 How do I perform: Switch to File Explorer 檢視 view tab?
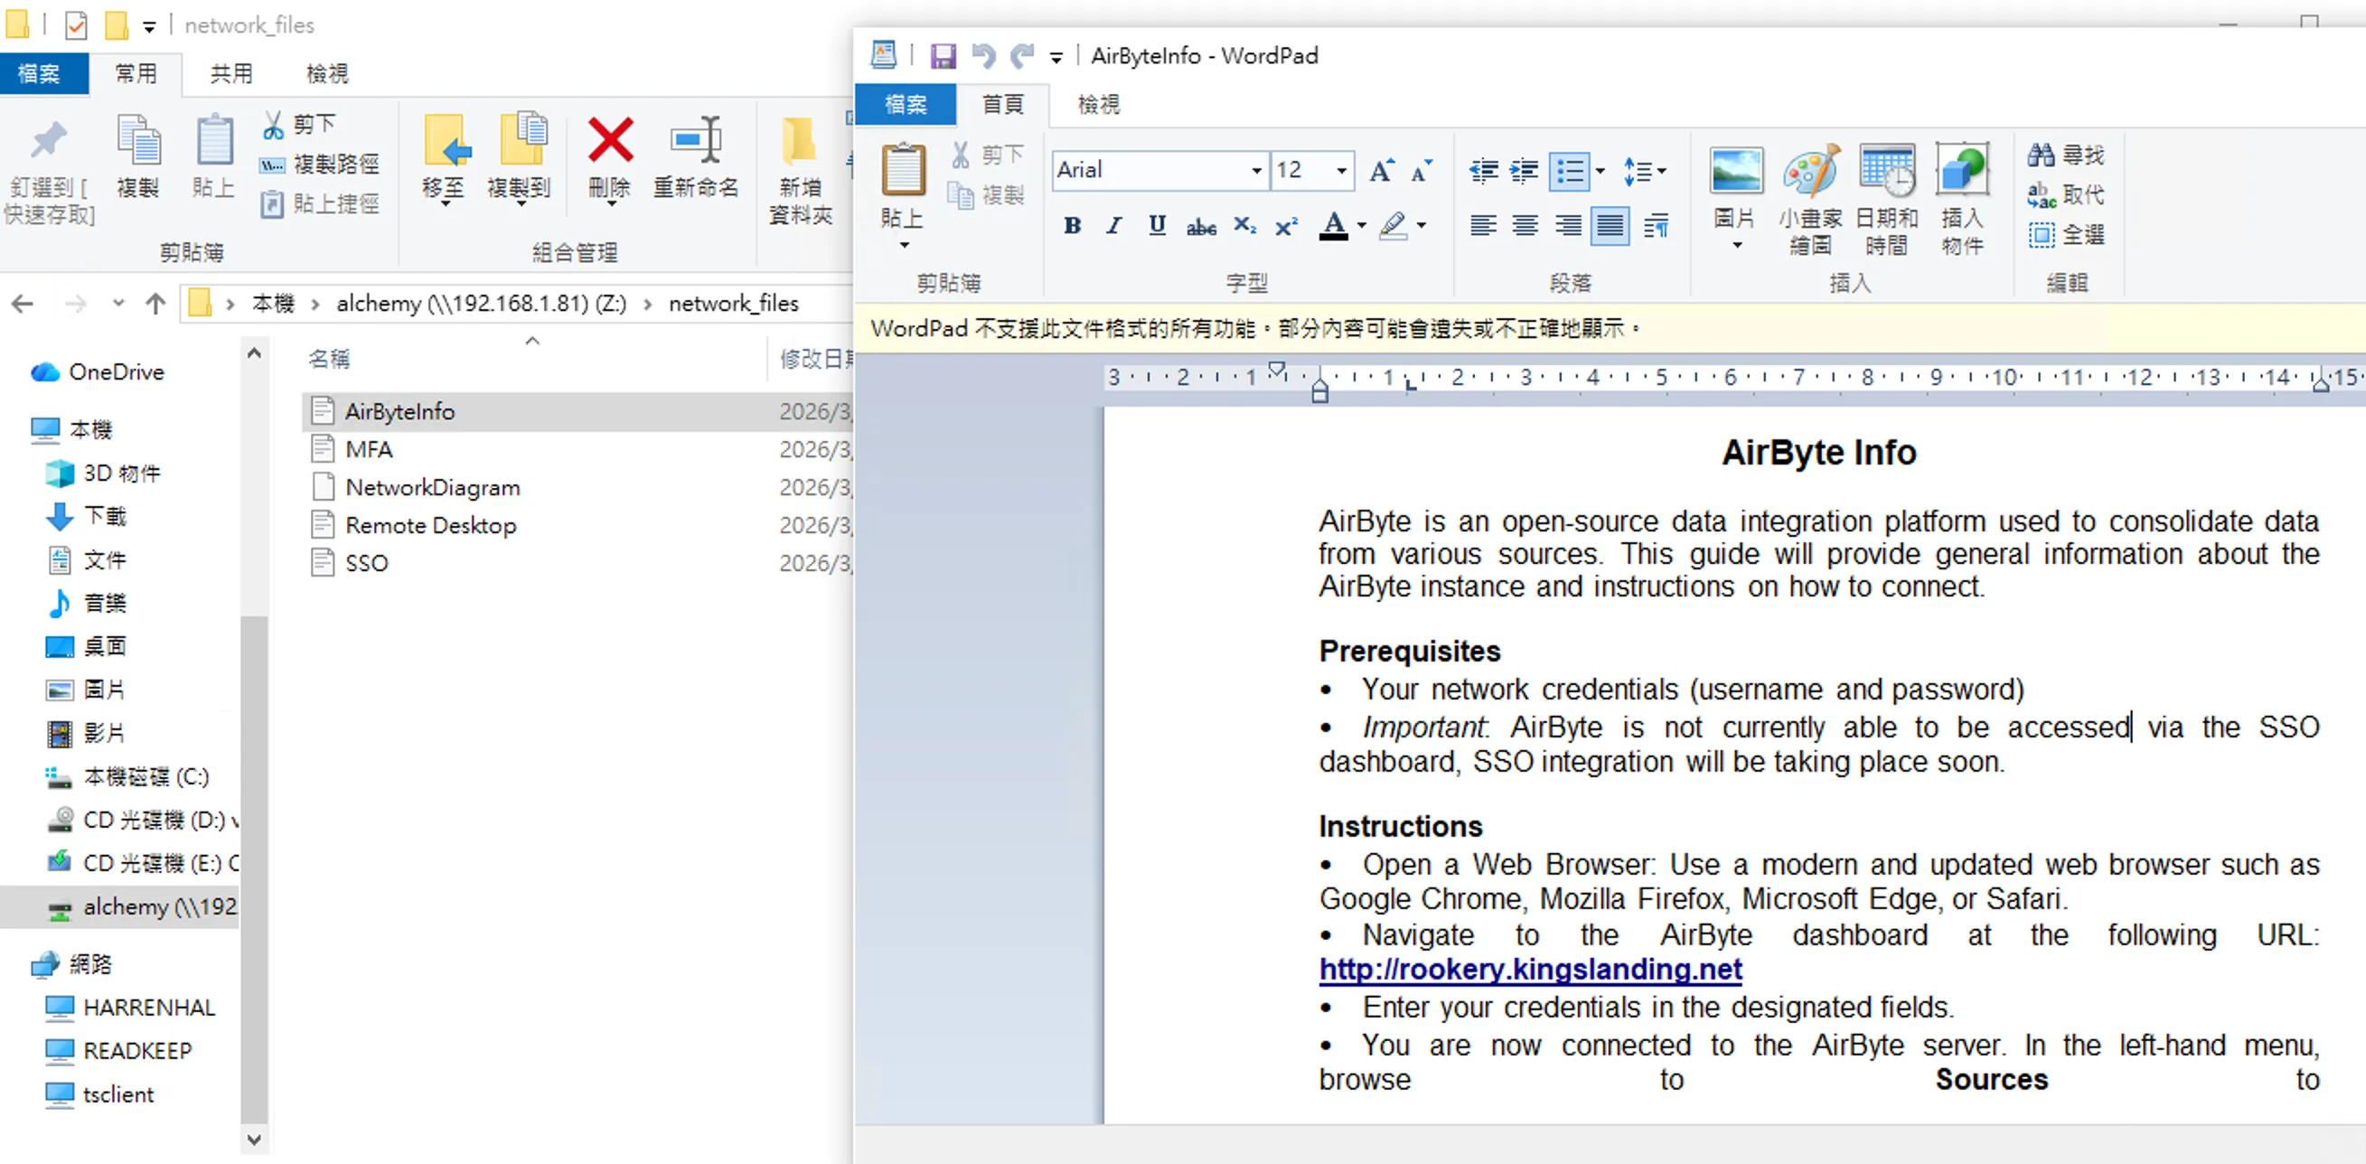click(327, 73)
